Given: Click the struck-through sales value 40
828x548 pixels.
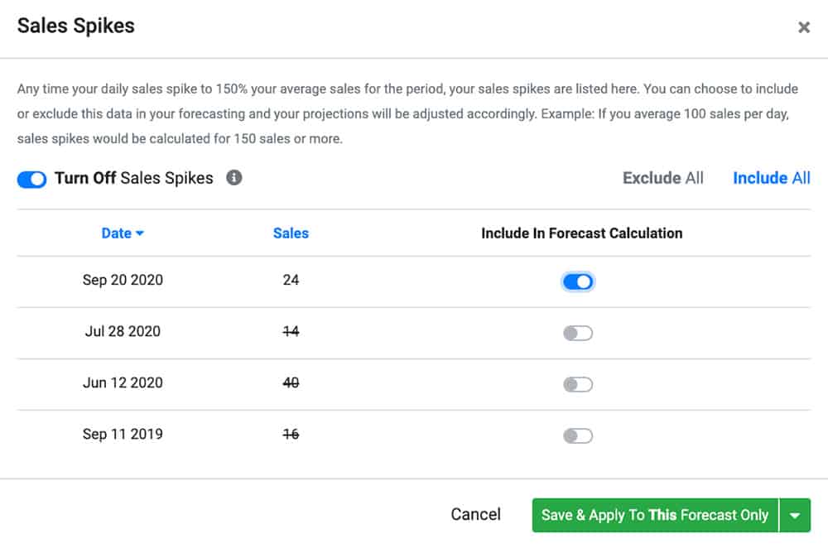Looking at the screenshot, I should point(291,383).
